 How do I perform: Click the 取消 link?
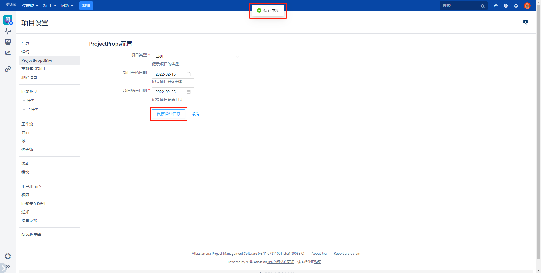(x=196, y=114)
